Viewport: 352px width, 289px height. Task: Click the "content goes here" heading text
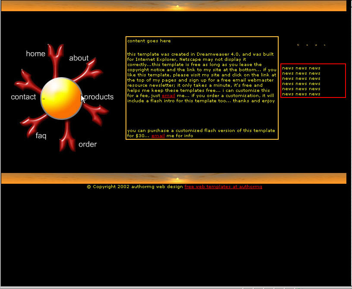click(149, 41)
